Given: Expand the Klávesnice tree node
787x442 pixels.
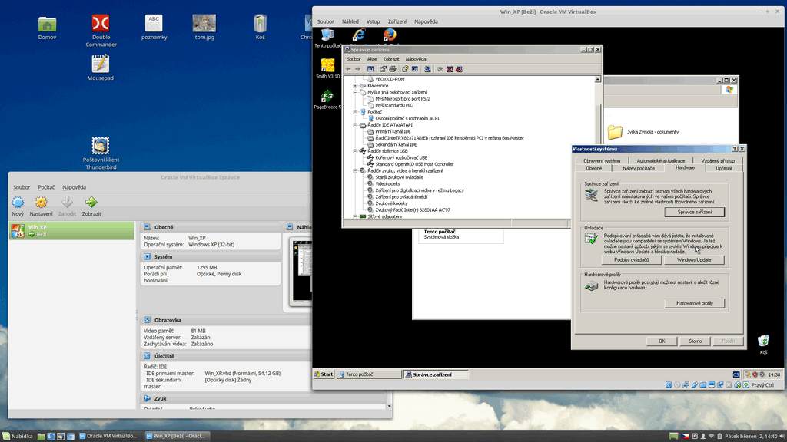Looking at the screenshot, I should (355, 85).
